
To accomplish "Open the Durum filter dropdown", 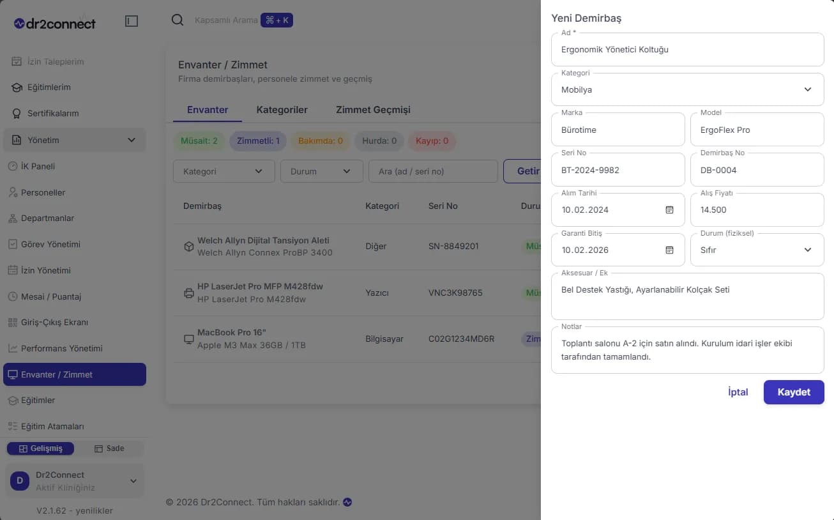I will click(x=322, y=171).
